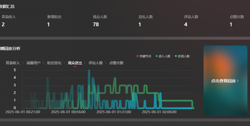This screenshot has width=250, height=126.
Task: Switch to the 点赞次数 chart tab
Action: [116, 63]
